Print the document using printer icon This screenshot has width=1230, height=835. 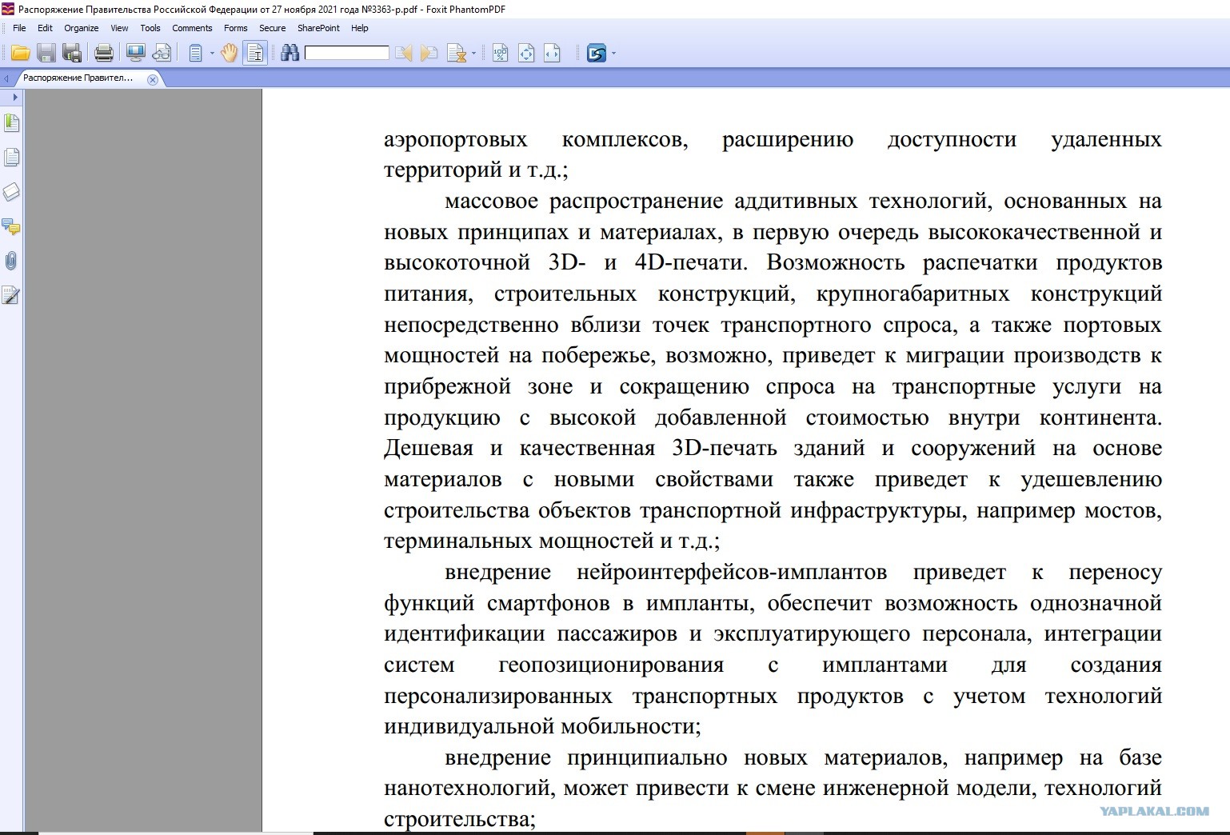pyautogui.click(x=104, y=54)
